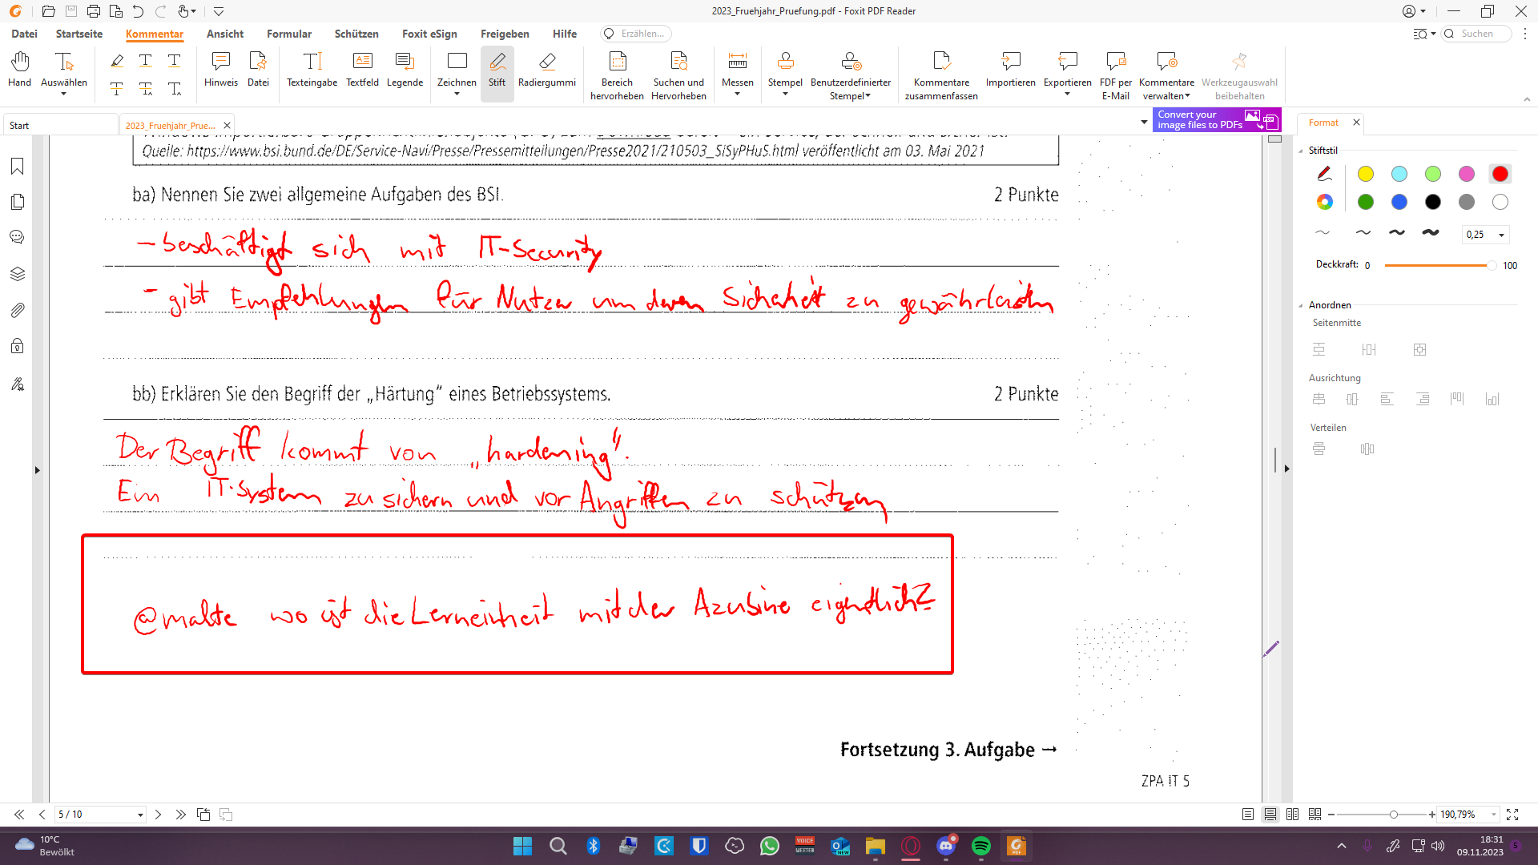Open the pen thickness 0,25 dropdown
The width and height of the screenshot is (1538, 865).
click(x=1501, y=235)
